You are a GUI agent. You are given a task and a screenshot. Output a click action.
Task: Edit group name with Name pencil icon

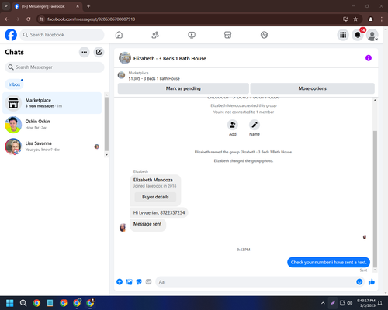[x=255, y=125]
